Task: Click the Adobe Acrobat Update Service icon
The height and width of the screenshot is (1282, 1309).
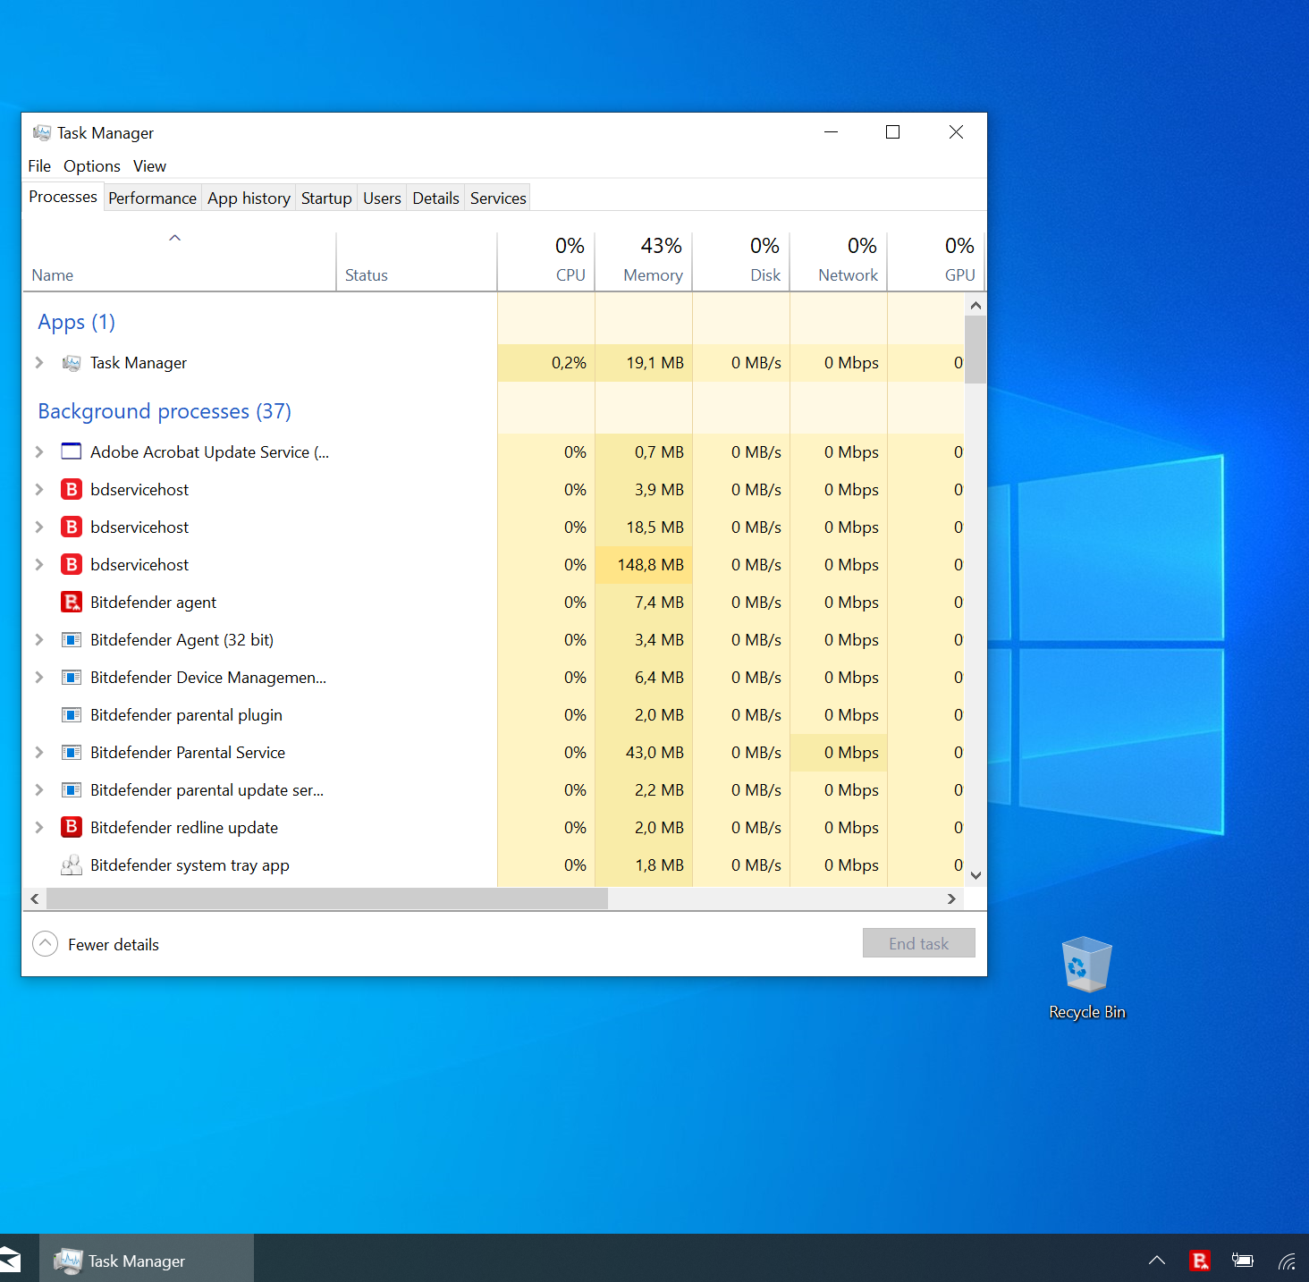Action: click(72, 452)
